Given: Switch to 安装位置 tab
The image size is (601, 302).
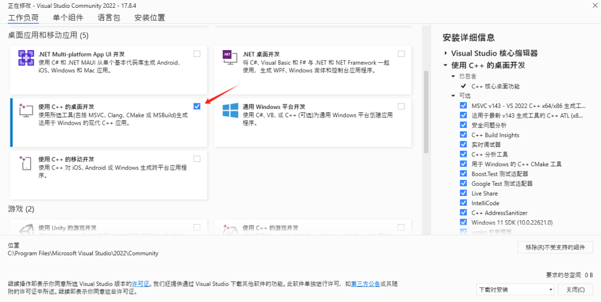Looking at the screenshot, I should click(150, 18).
